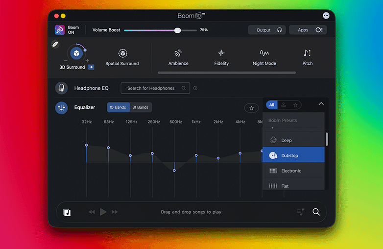Minimize the window with yellow button
The image size is (383, 249).
63,16
